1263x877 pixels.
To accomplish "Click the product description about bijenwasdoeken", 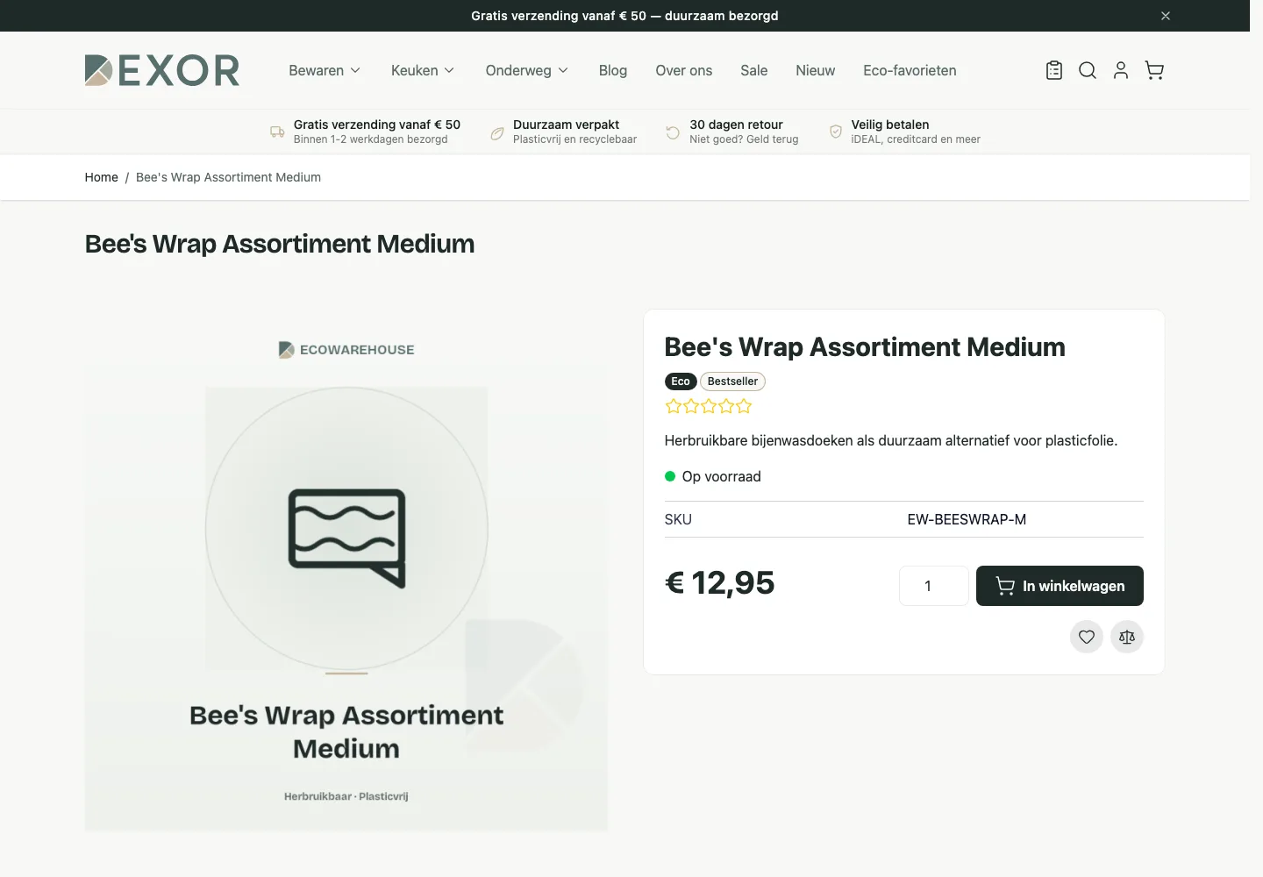I will pyautogui.click(x=891, y=440).
